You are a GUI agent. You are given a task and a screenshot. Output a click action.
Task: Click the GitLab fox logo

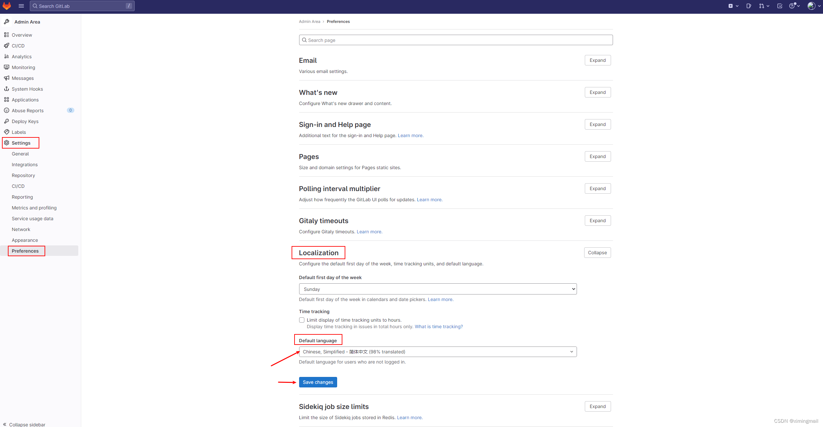click(x=7, y=6)
